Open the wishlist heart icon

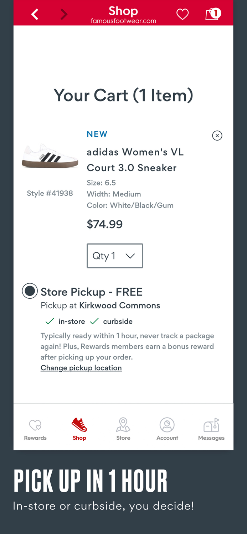tap(182, 14)
